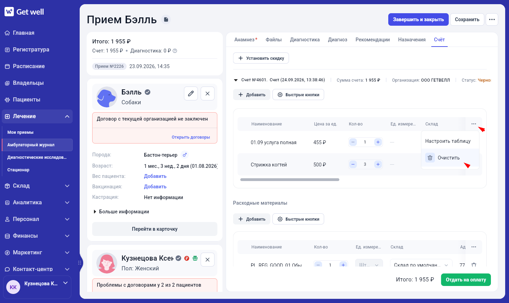Go to Амбулаторный журнал in sidebar
Viewport: 509px width, 303px height.
[x=37, y=145]
